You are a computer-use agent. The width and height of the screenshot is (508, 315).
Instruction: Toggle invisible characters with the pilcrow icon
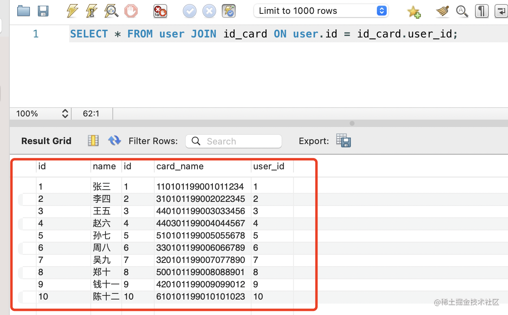click(482, 11)
